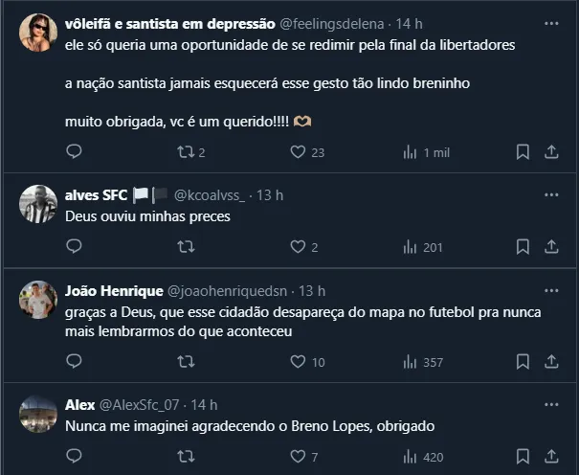Open the three-dot menu on Alex's tweet
This screenshot has width=579, height=475.
tap(551, 404)
